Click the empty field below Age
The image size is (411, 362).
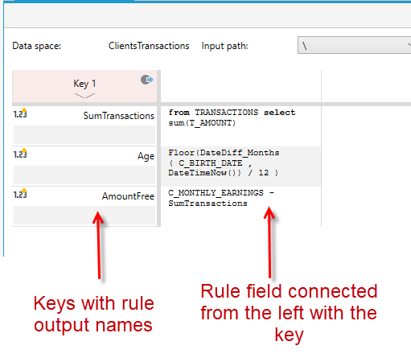(x=84, y=175)
